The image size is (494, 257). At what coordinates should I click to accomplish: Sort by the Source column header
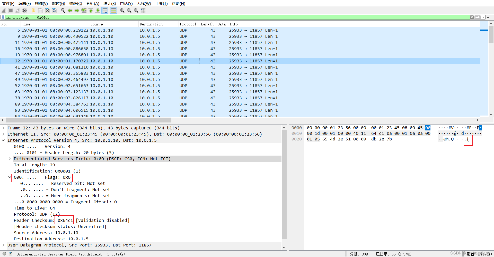[x=114, y=24]
